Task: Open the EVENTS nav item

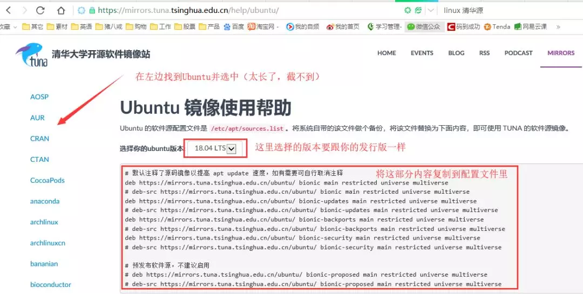Action: [422, 53]
